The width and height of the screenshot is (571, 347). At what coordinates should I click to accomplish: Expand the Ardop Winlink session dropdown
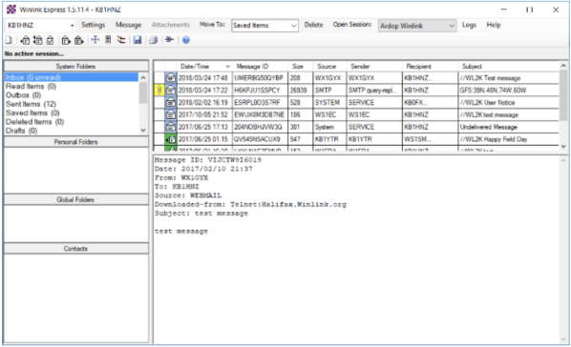coord(417,26)
